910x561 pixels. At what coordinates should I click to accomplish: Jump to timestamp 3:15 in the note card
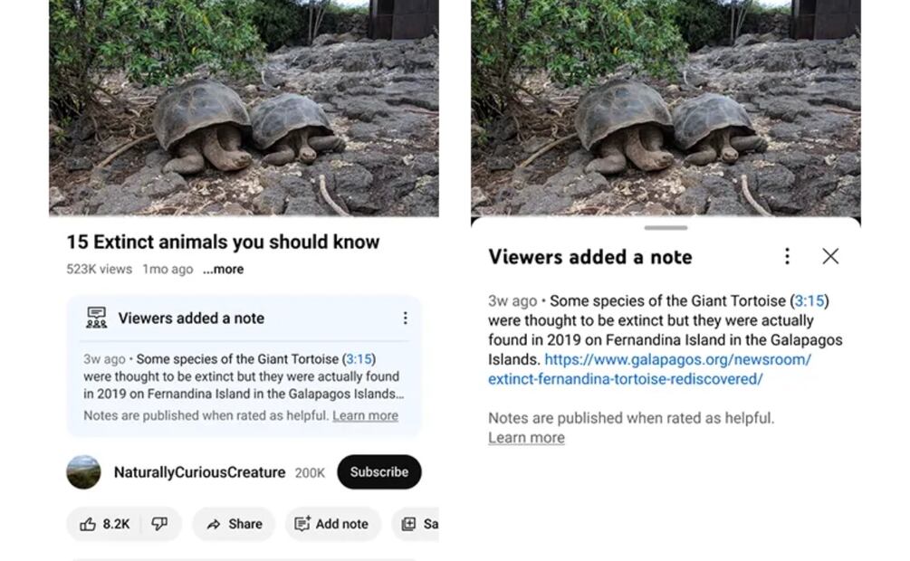[x=359, y=359]
